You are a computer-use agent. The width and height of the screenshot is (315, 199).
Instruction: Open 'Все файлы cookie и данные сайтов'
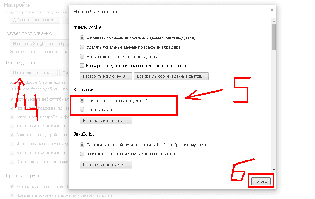click(x=171, y=76)
